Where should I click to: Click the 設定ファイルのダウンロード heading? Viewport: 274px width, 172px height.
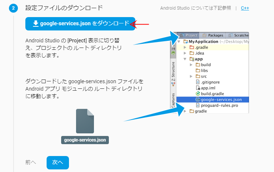pos(64,8)
